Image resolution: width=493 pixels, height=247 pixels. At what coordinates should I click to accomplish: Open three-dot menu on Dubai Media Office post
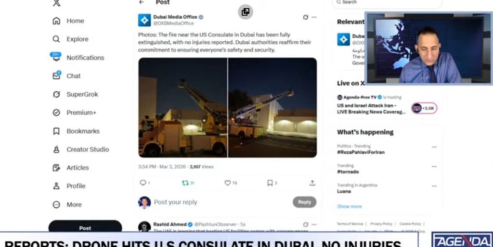click(314, 17)
